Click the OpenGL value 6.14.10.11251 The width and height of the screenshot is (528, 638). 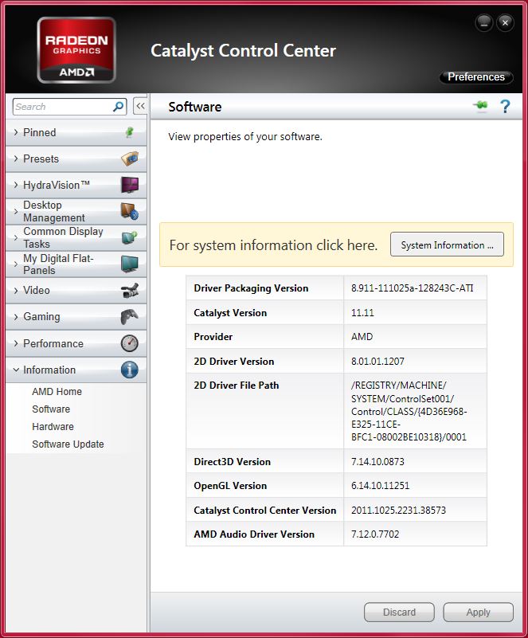[381, 485]
